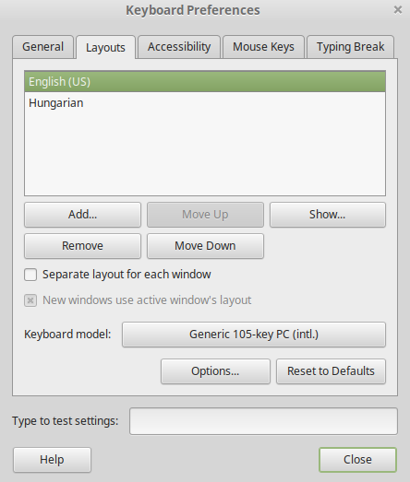
Task: Open Help for keyboard preferences
Action: [52, 460]
